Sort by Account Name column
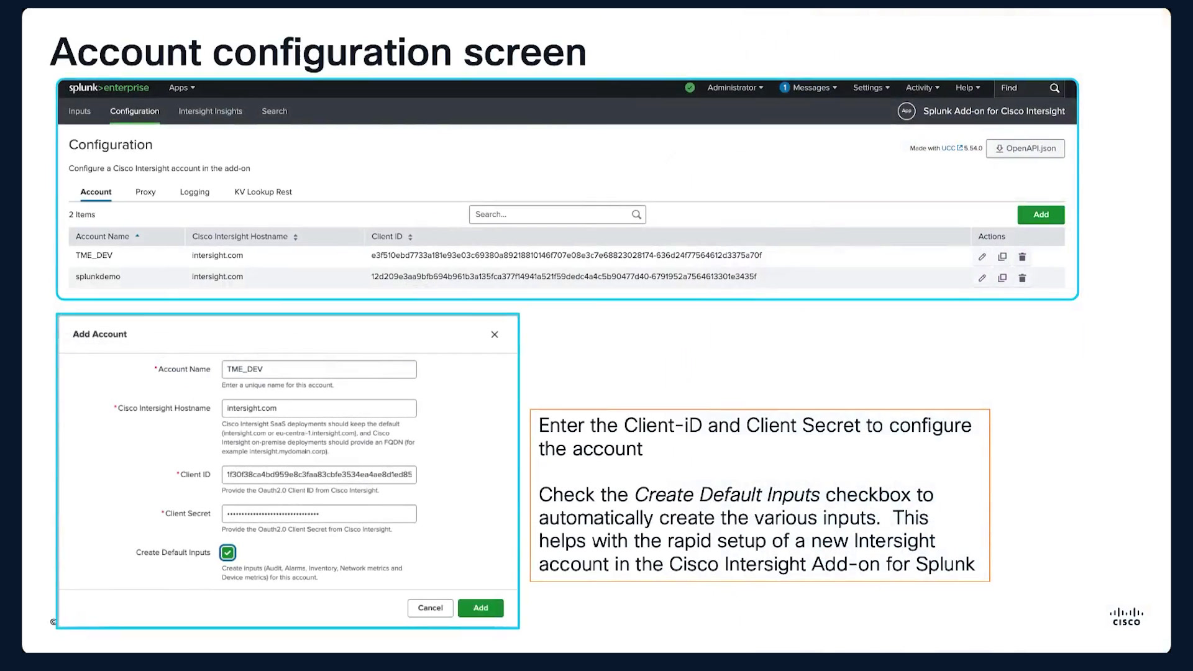Screen dimensions: 1193x671 click(x=107, y=237)
